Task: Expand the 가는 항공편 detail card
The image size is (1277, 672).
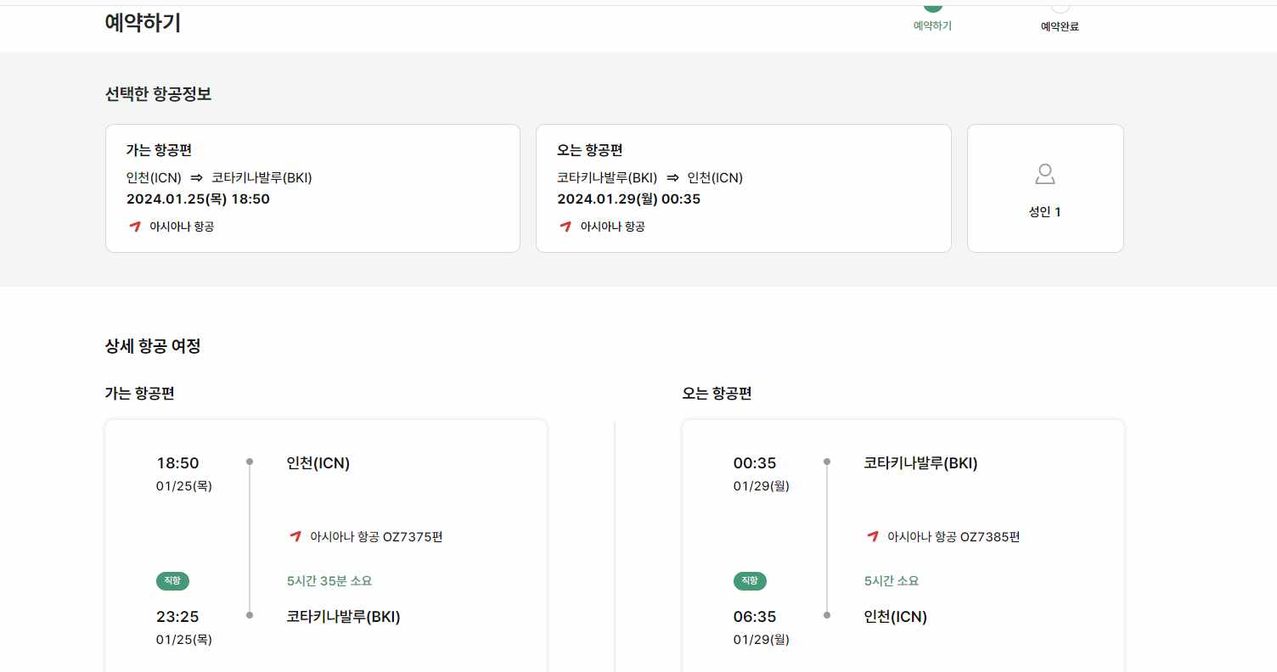Action: 312,188
